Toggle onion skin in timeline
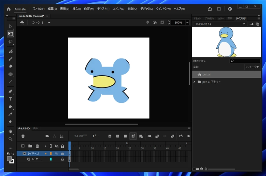Image resolution: width=266 pixels, height=176 pixels. point(149,136)
